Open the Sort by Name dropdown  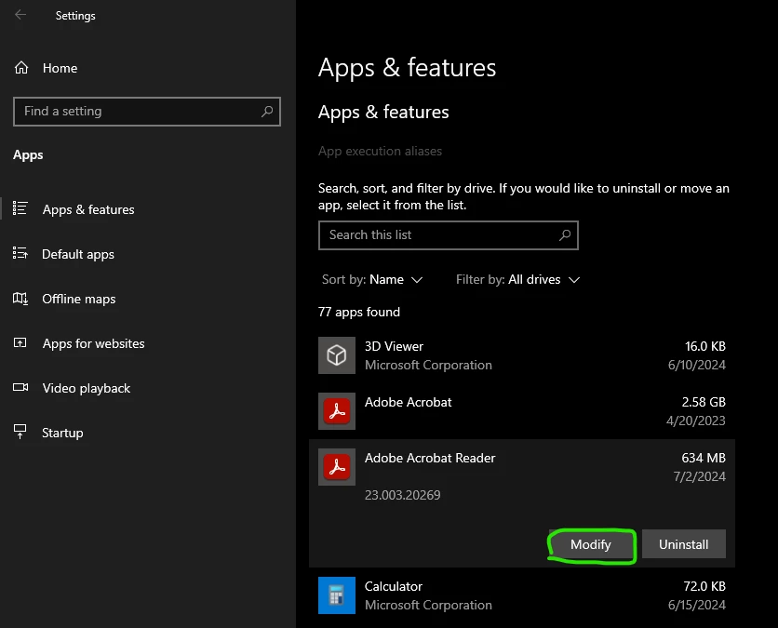click(372, 279)
